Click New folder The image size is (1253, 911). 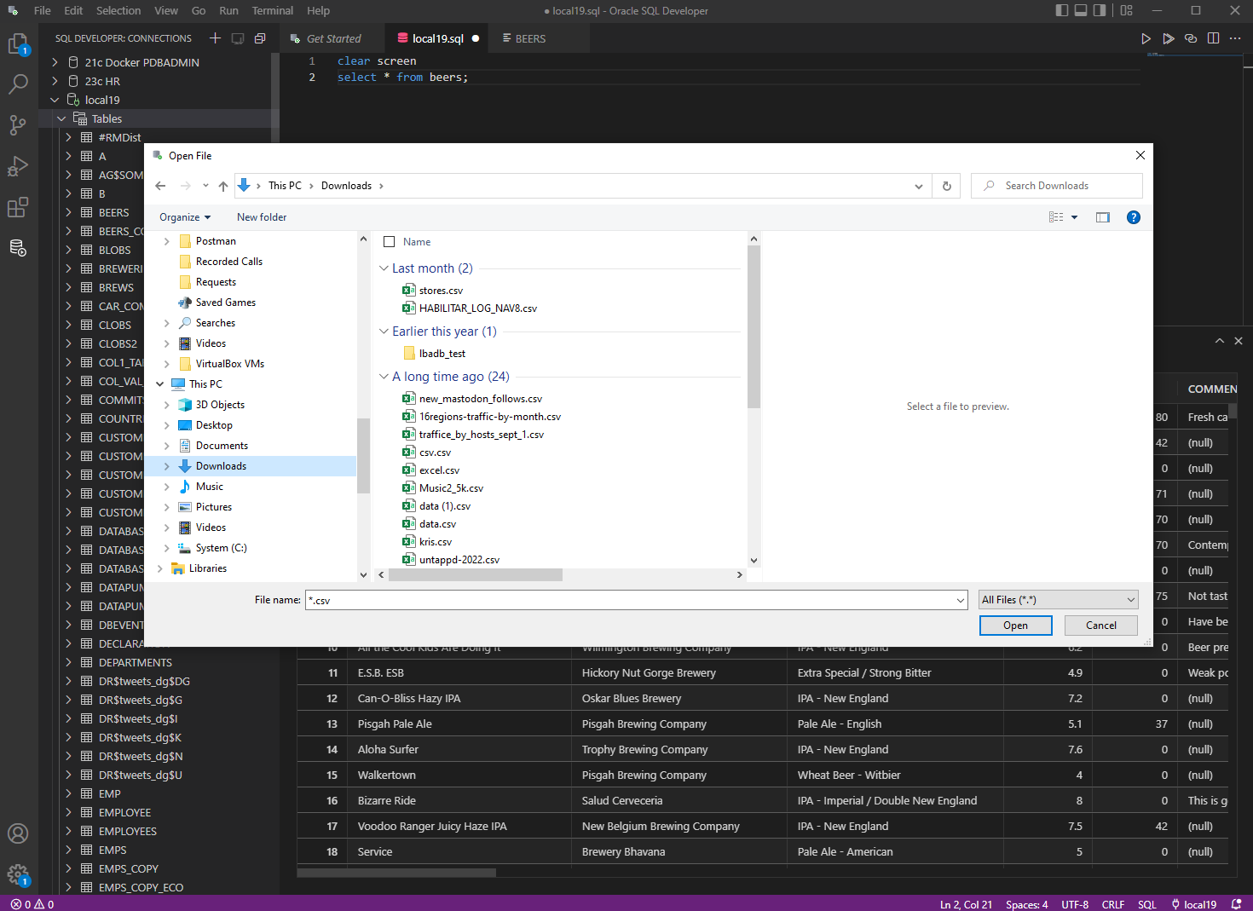click(x=262, y=217)
